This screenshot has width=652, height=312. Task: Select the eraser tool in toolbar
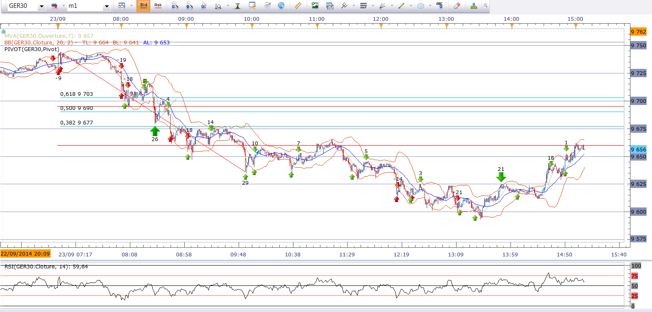pos(457,6)
